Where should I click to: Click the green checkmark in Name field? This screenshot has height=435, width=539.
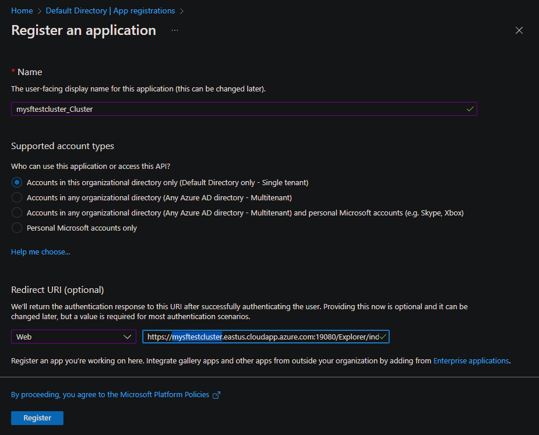470,109
